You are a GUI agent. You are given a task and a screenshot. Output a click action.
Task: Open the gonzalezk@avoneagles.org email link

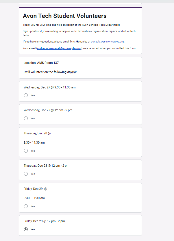pos(107,42)
